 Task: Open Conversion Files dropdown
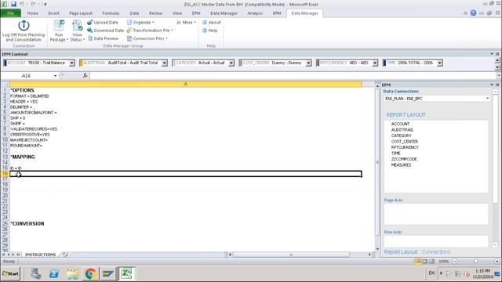(147, 38)
